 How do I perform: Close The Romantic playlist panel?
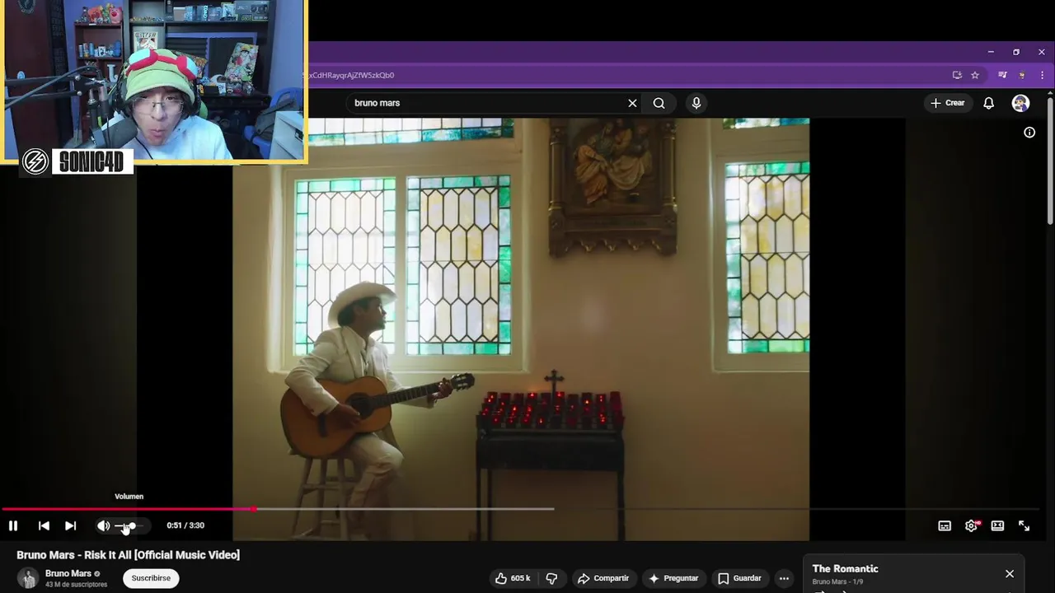point(1010,574)
